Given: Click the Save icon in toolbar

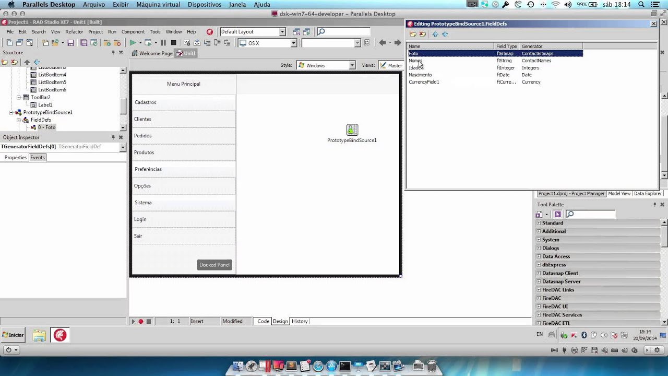Looking at the screenshot, I should 70,43.
